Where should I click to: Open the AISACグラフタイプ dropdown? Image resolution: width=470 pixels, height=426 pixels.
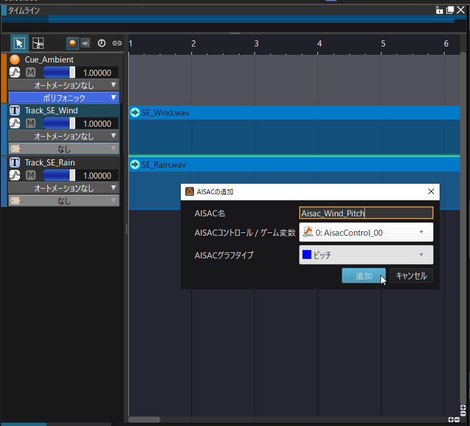click(366, 254)
